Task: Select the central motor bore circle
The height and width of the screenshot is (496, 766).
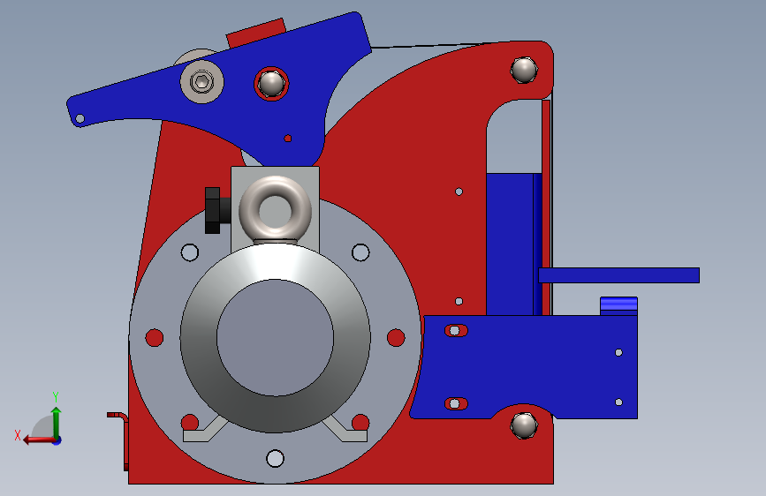Action: click(x=275, y=338)
